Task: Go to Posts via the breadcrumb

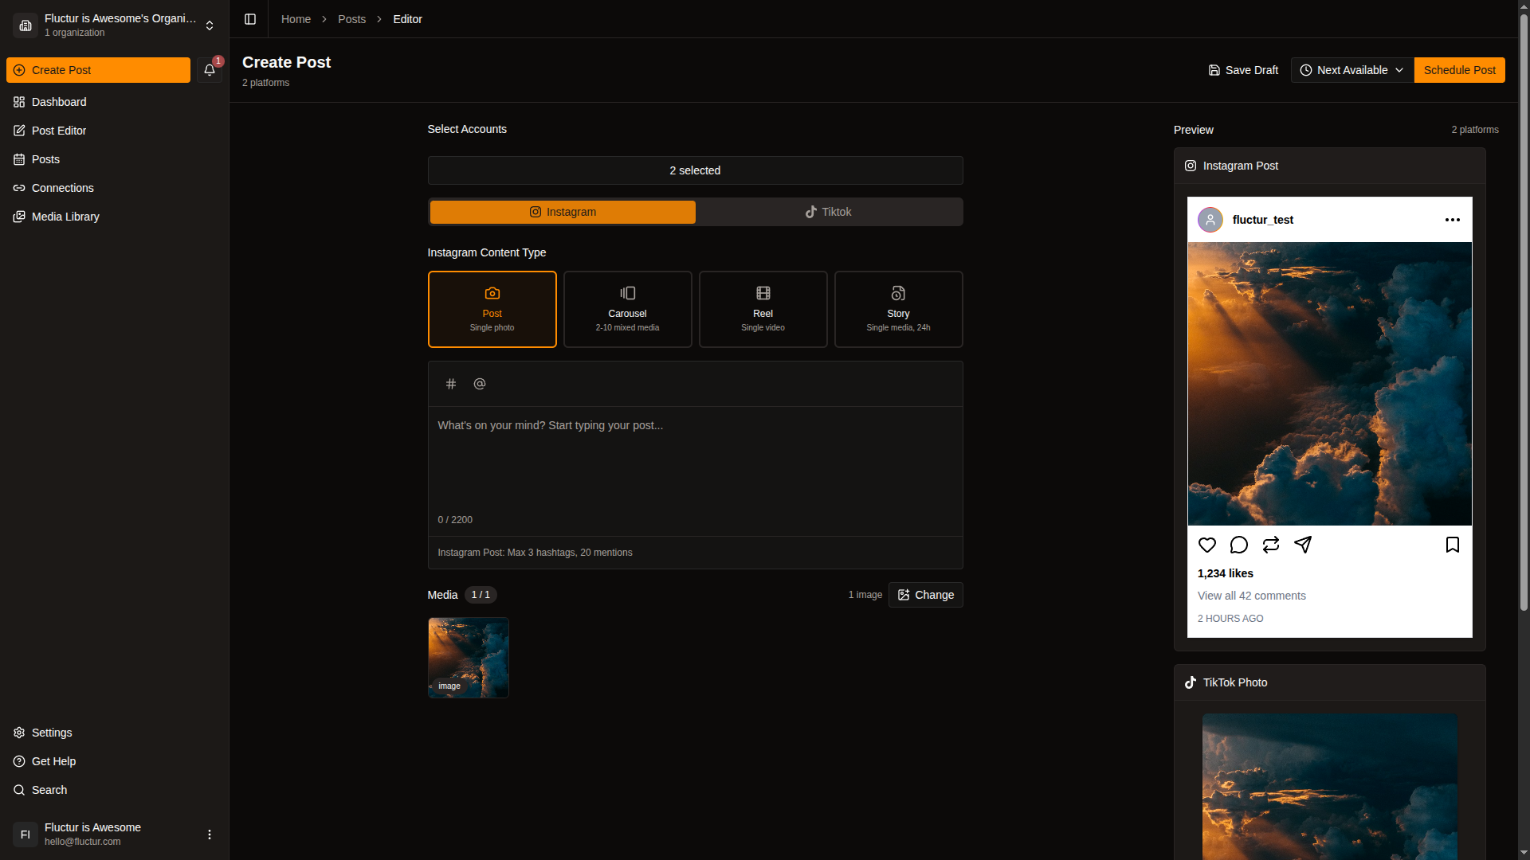Action: (352, 18)
